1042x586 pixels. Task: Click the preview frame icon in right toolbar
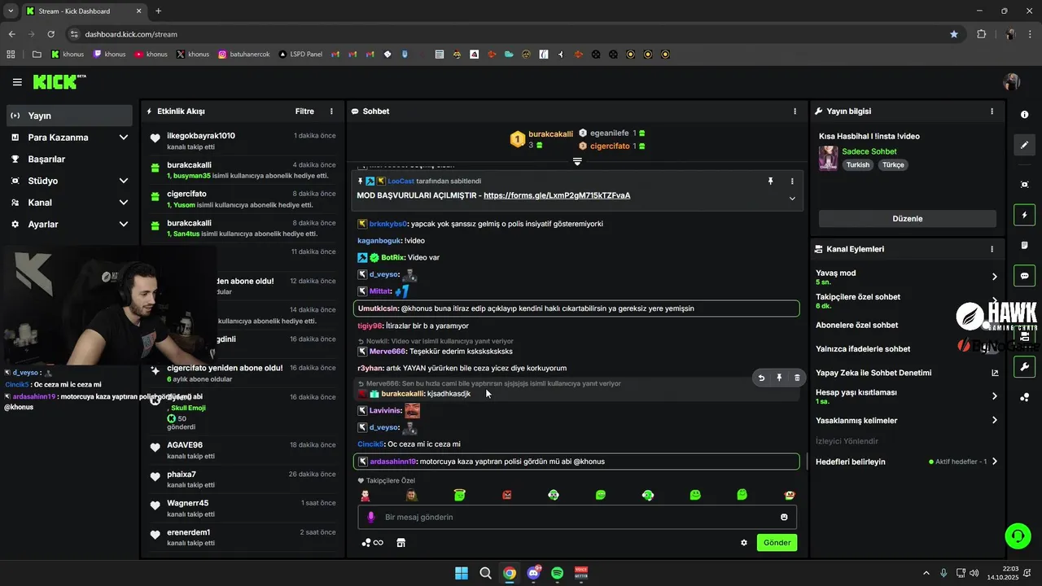pyautogui.click(x=1025, y=185)
